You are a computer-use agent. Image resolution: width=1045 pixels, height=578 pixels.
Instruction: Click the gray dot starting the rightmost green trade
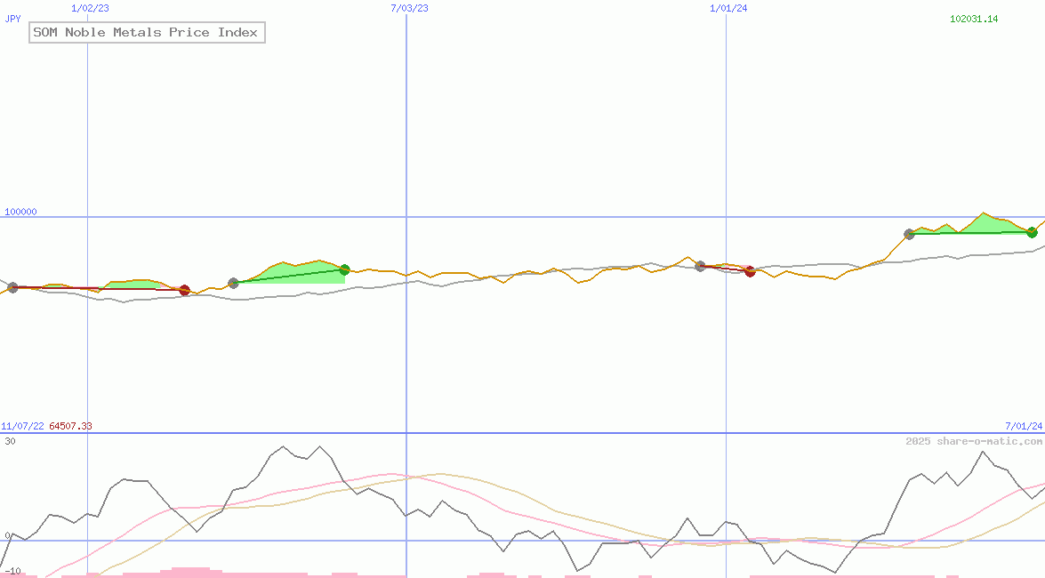tap(910, 235)
